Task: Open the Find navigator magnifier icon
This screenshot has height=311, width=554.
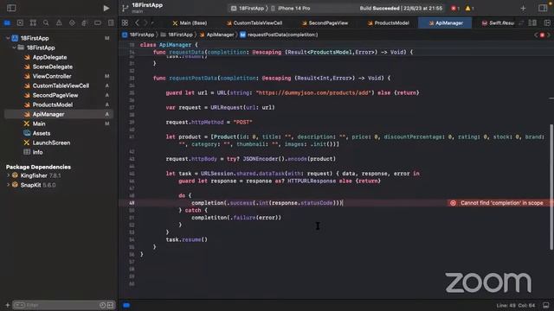Action: [x=46, y=23]
